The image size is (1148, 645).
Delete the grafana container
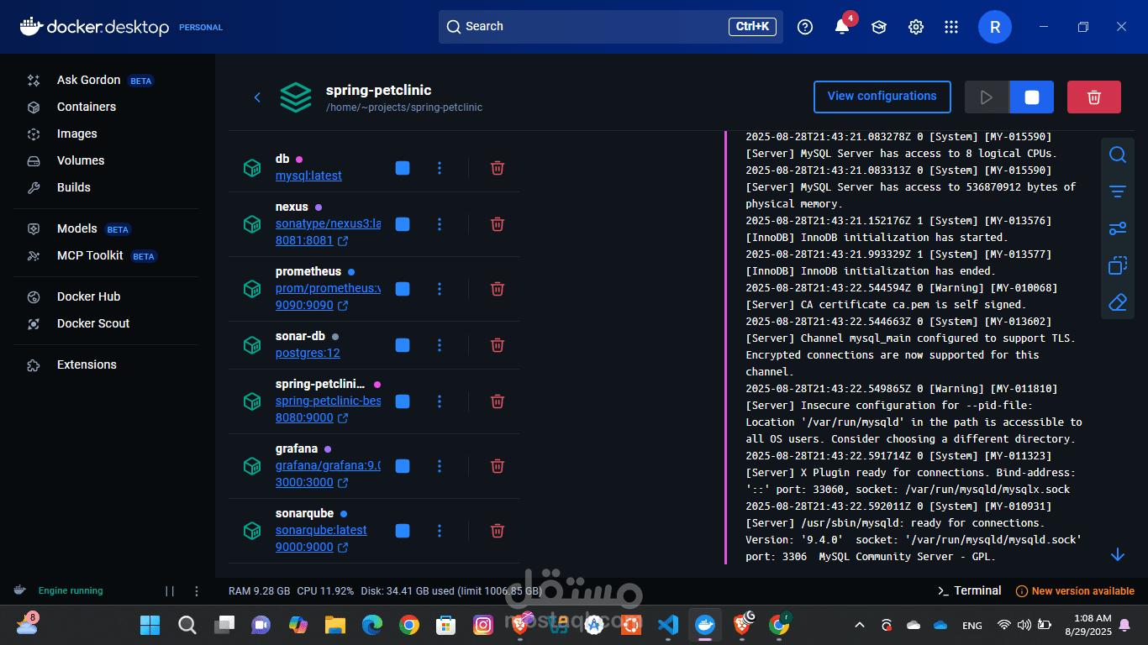[498, 466]
